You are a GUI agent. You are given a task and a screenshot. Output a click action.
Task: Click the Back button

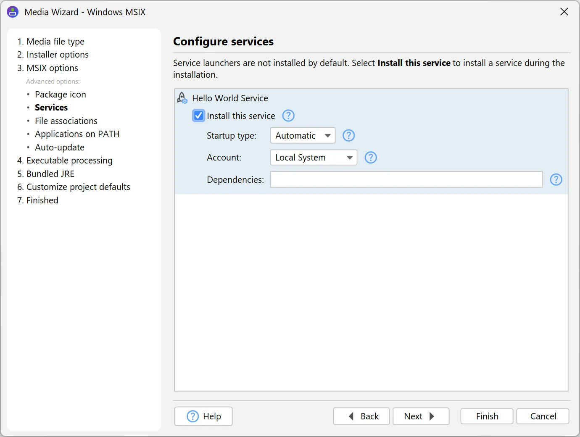tap(361, 416)
